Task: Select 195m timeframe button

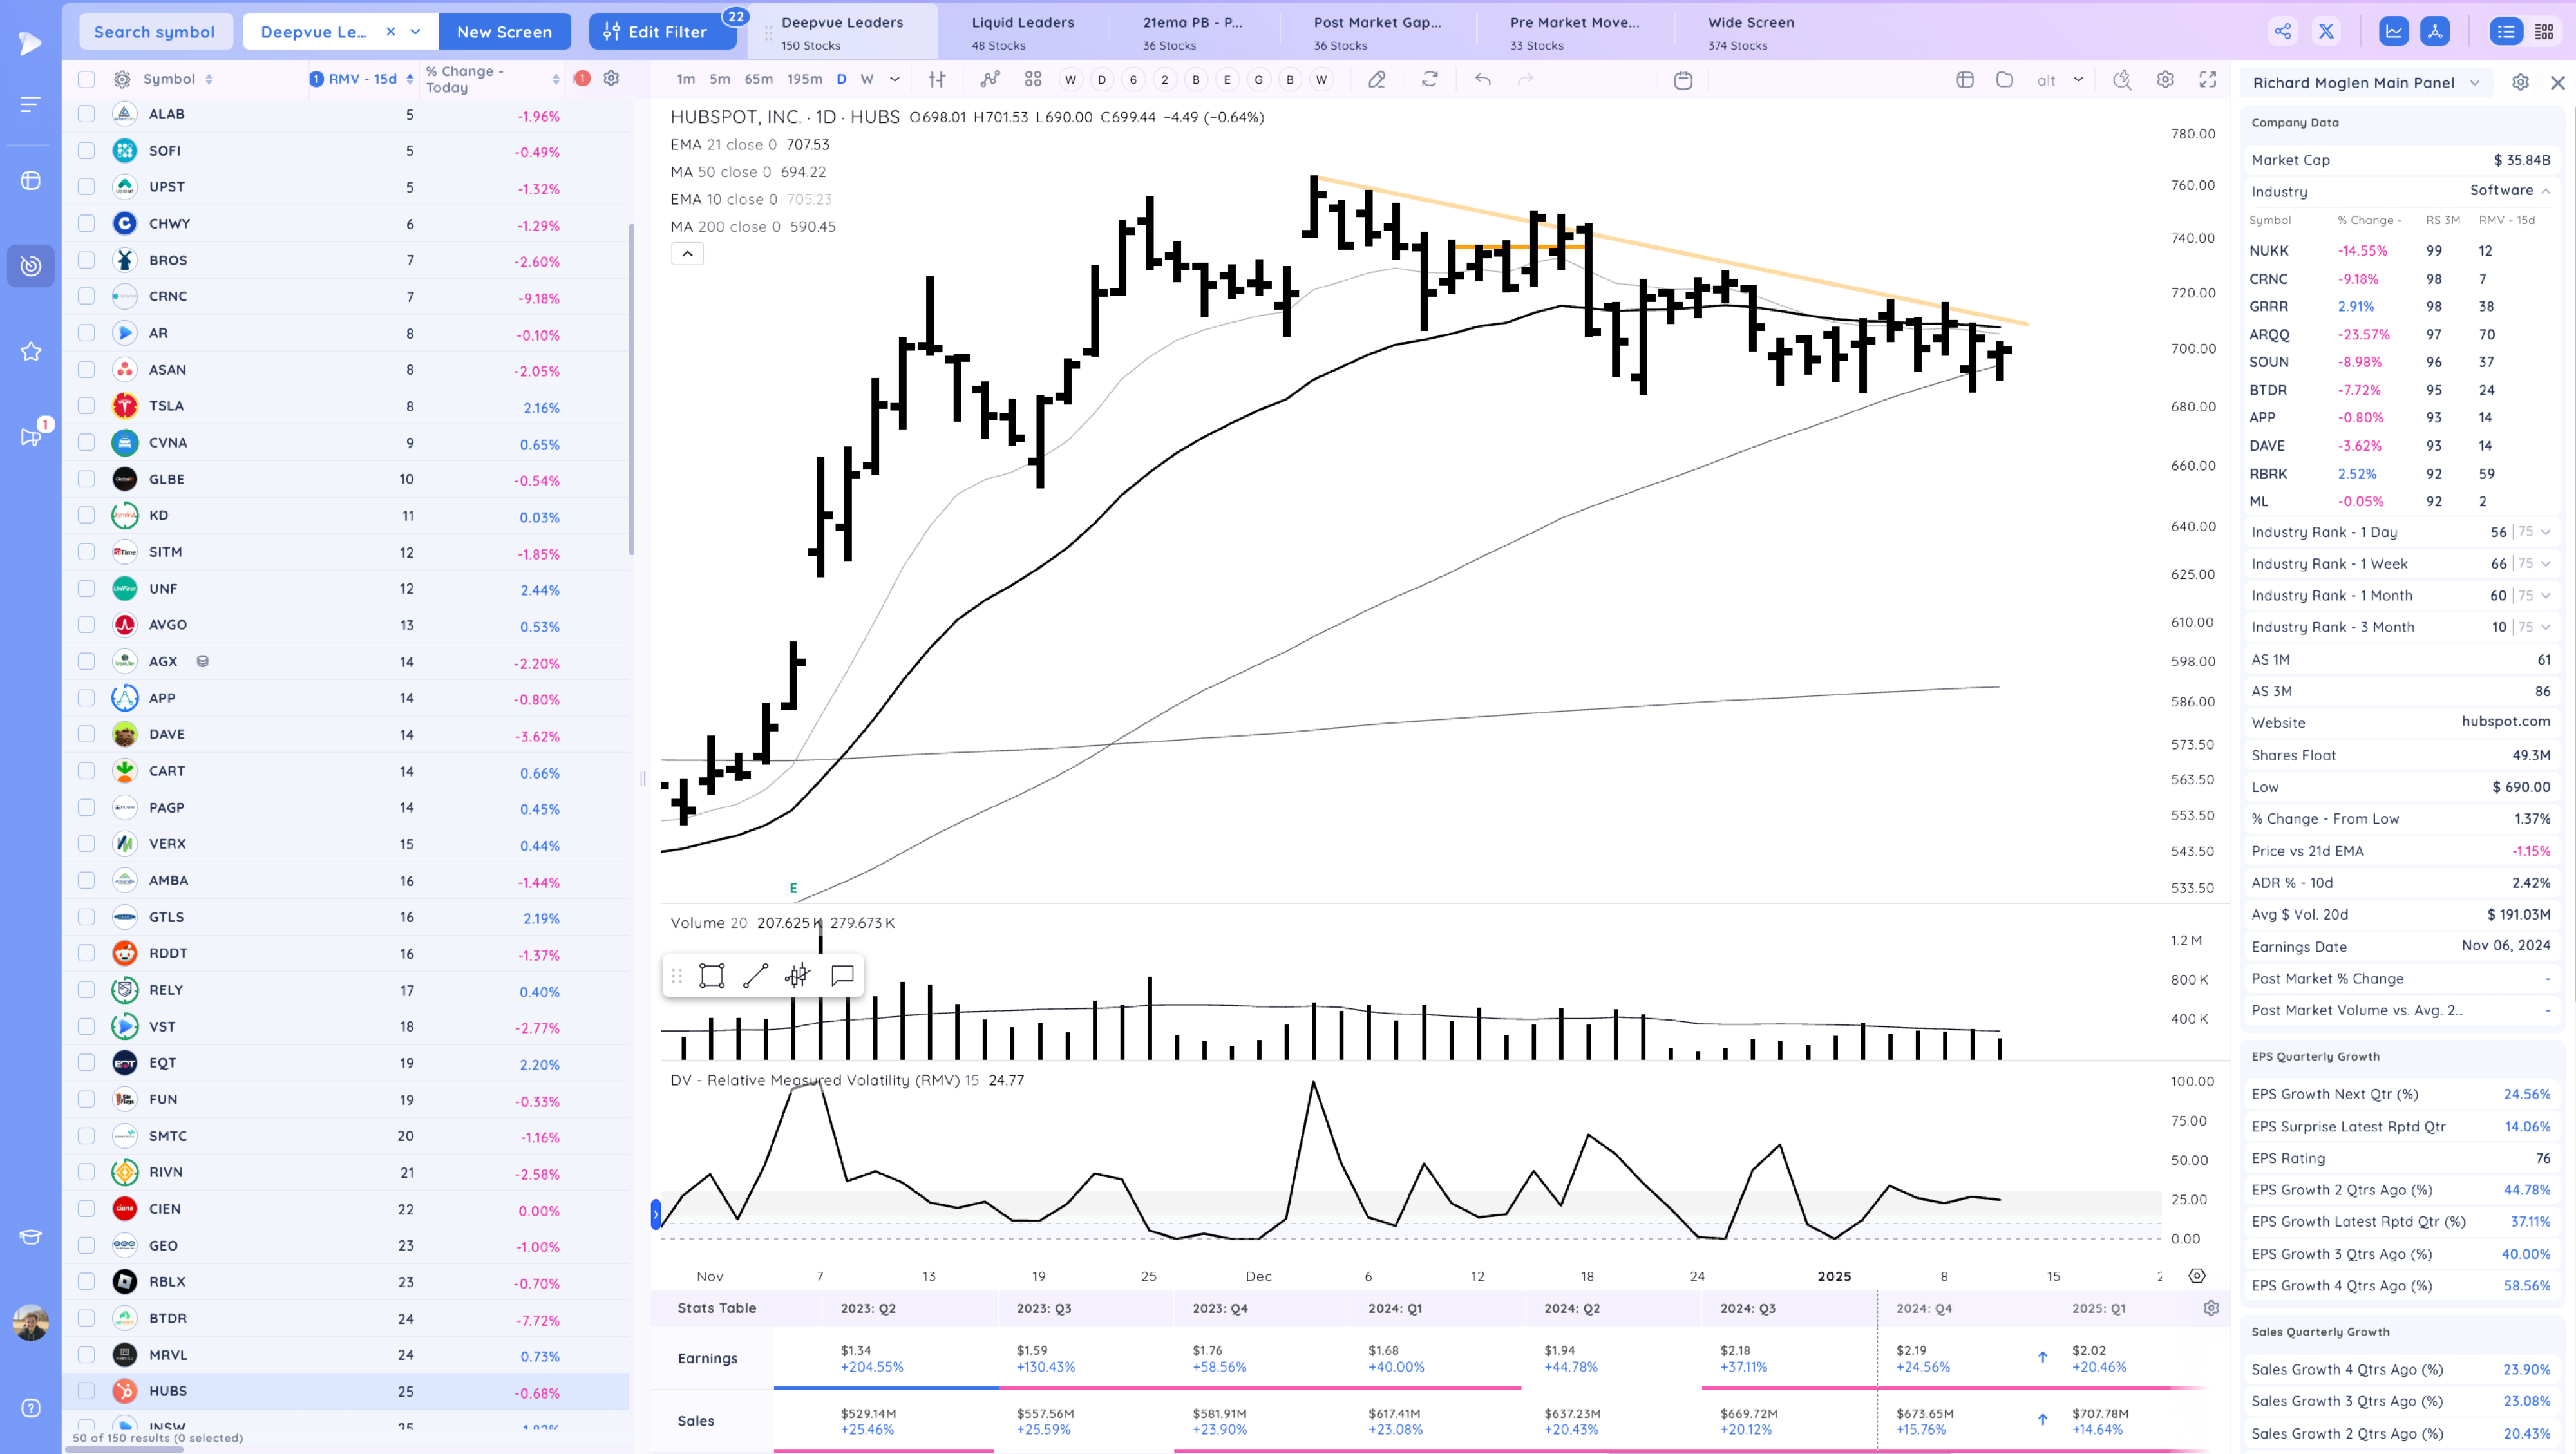Action: (804, 79)
